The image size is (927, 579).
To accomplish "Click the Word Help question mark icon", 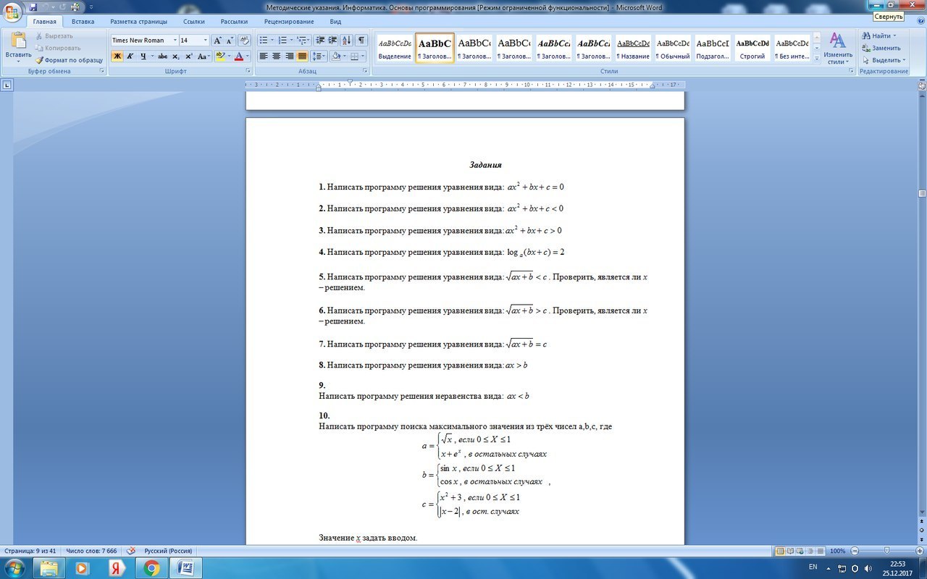I will 920,22.
